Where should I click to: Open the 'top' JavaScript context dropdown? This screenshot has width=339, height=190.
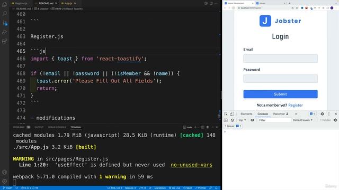point(242,120)
